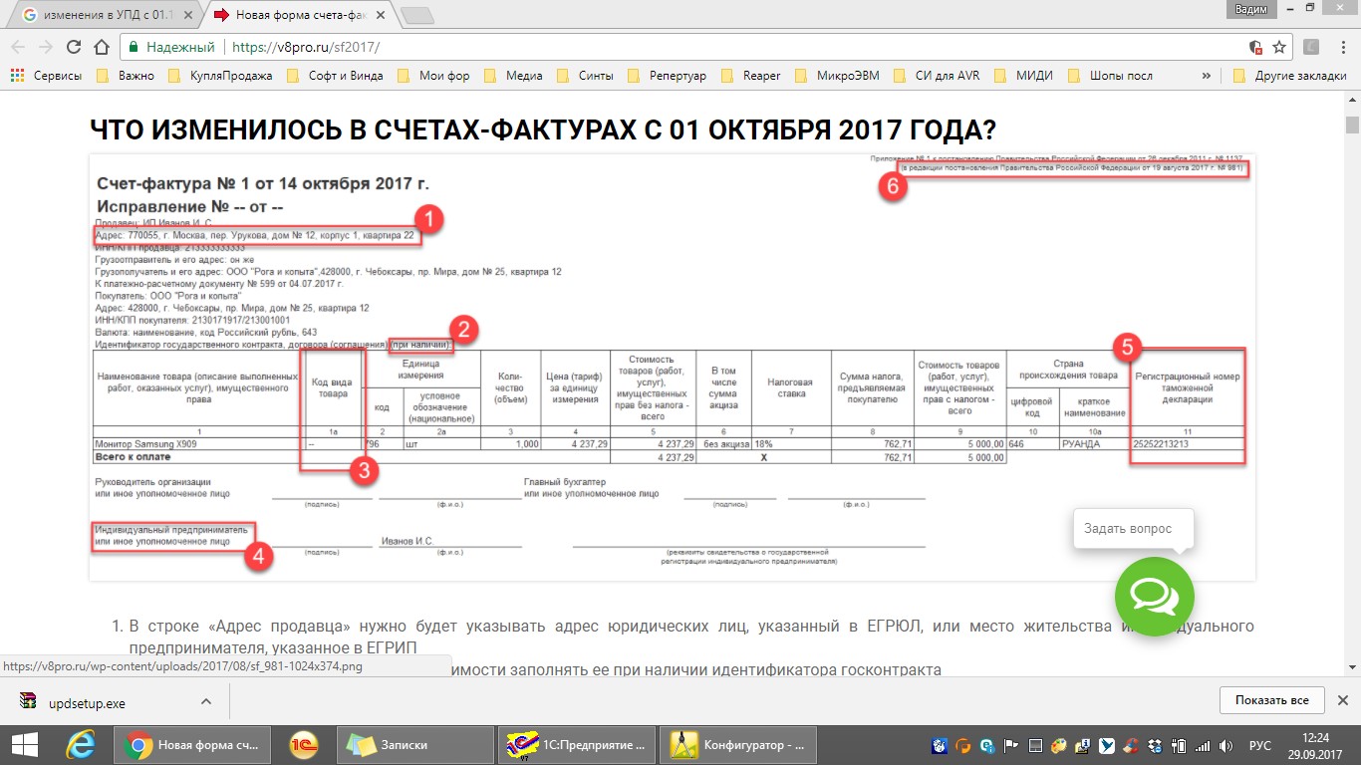This screenshot has width=1361, height=765.
Task: Bookmark this page with the star icon
Action: coord(1279,47)
